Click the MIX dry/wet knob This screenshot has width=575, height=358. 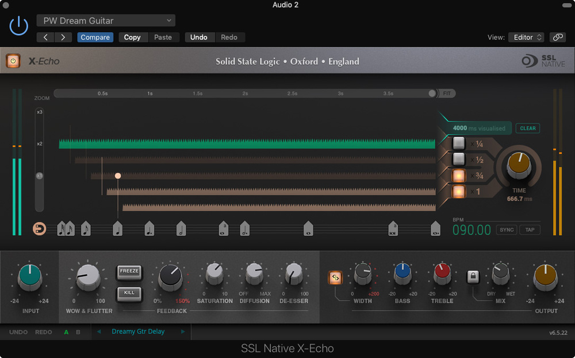coord(501,274)
